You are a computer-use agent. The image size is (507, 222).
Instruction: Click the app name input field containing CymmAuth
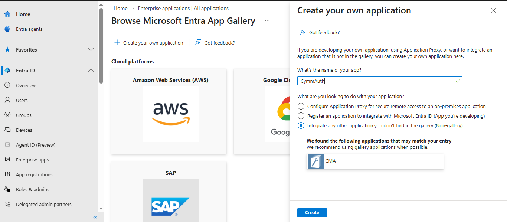point(380,81)
